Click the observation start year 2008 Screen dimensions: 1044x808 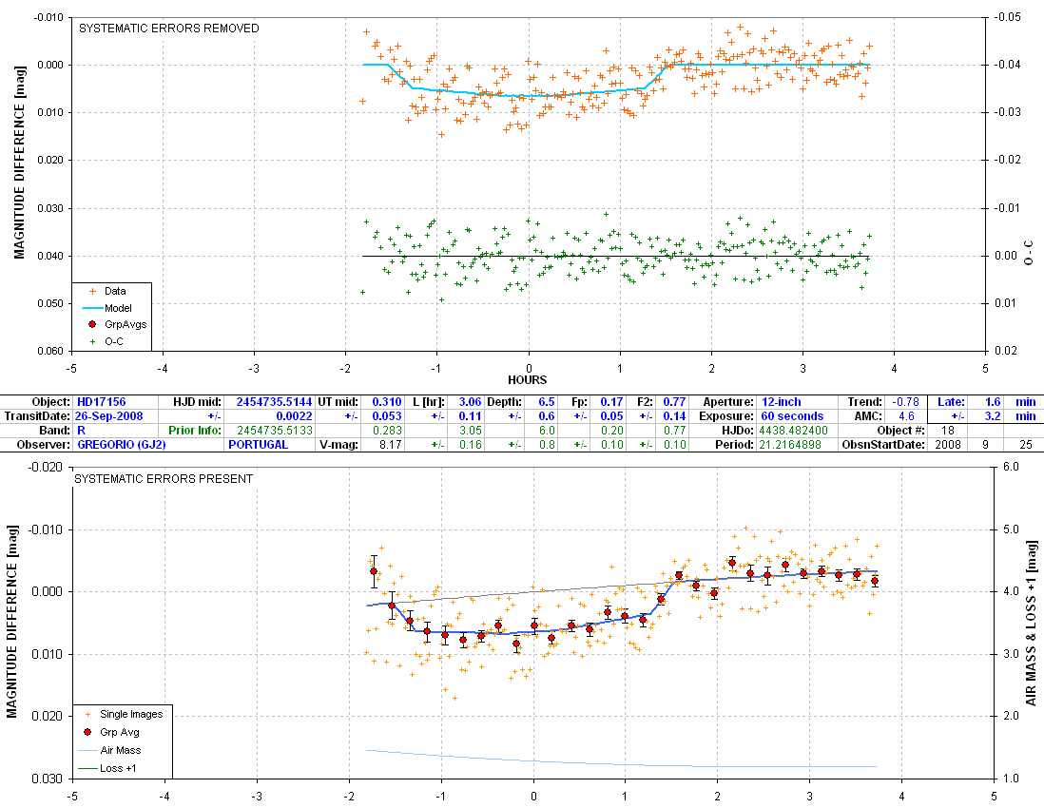click(947, 445)
